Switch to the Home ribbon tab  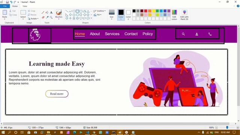click(x=15, y=6)
